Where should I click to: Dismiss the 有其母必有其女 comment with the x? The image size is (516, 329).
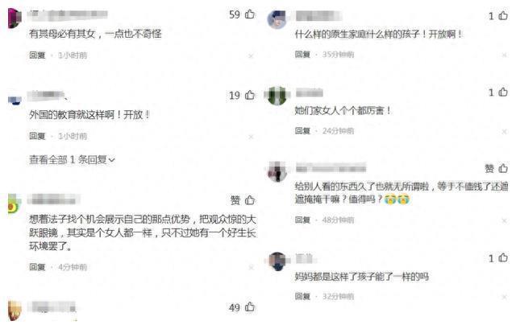251,56
